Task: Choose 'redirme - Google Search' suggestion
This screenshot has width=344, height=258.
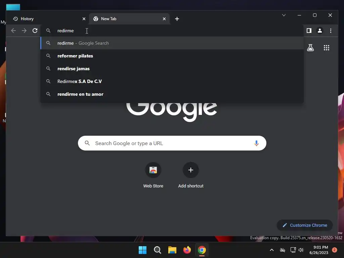Action: pos(172,43)
